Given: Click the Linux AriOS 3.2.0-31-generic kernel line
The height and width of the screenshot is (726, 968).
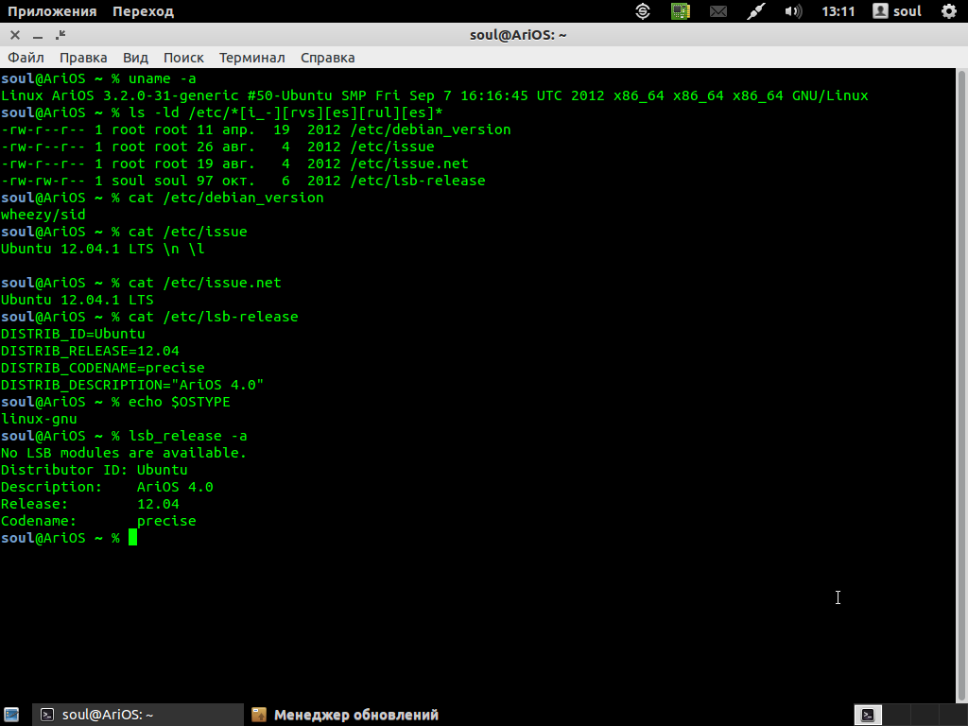Looking at the screenshot, I should [435, 95].
